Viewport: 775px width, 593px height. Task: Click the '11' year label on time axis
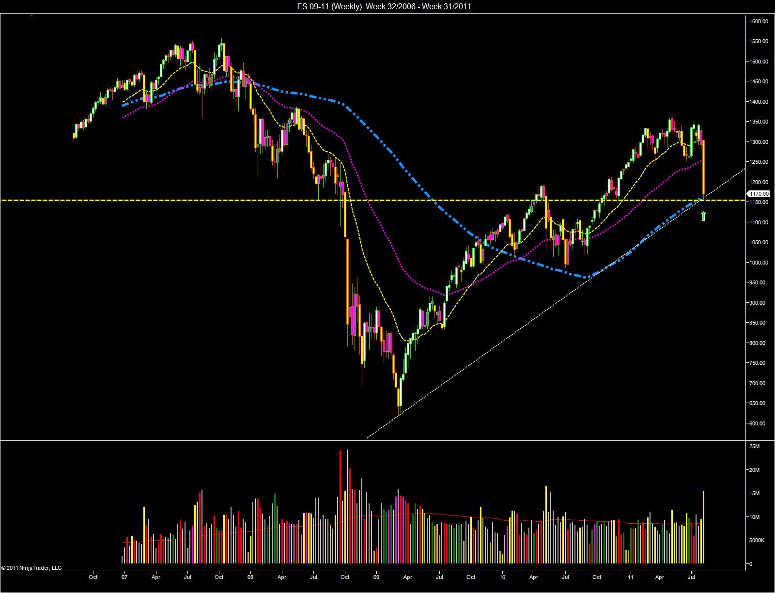pyautogui.click(x=631, y=577)
